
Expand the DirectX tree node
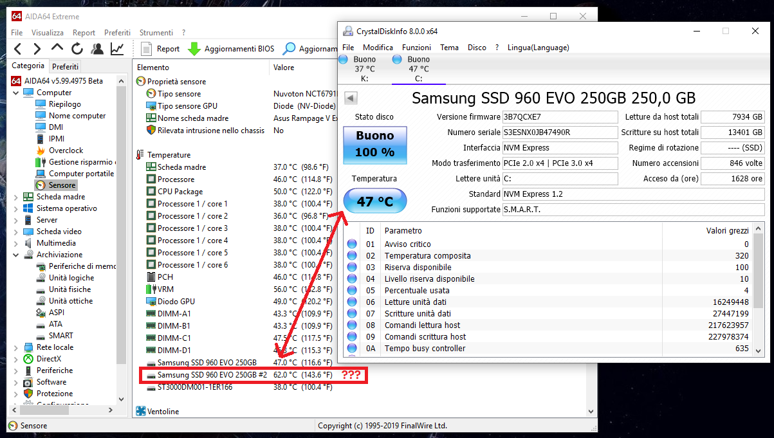[17, 359]
